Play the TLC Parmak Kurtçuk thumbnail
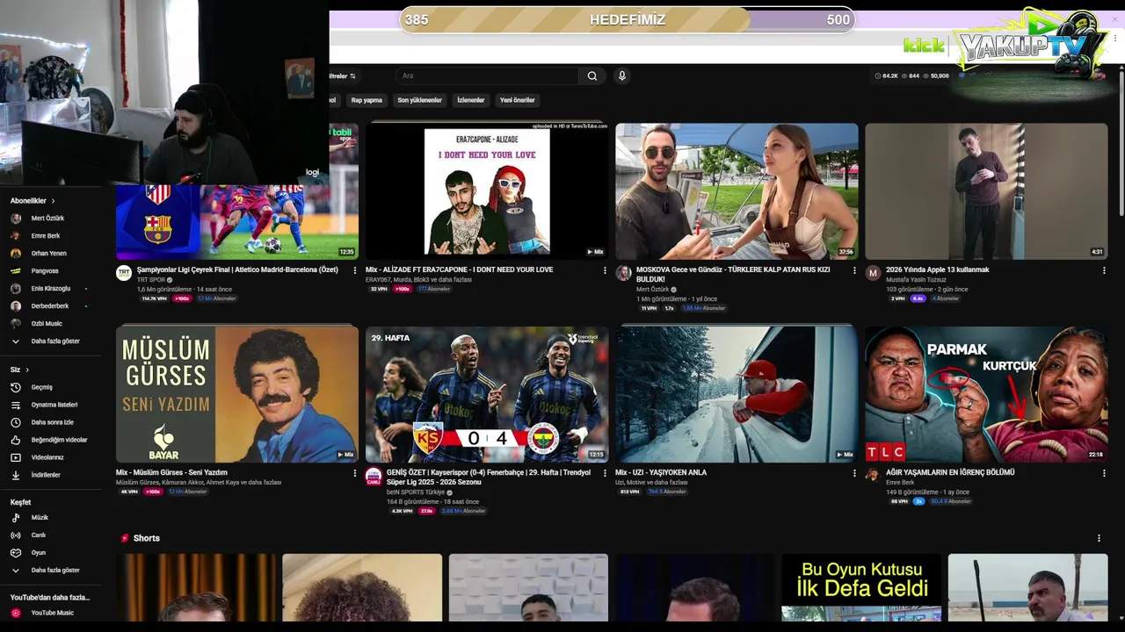The height and width of the screenshot is (632, 1125). pyautogui.click(x=986, y=394)
